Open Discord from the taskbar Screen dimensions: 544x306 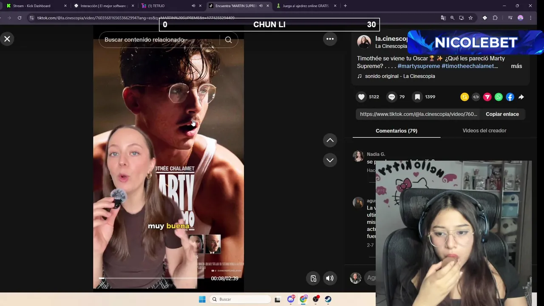291,299
